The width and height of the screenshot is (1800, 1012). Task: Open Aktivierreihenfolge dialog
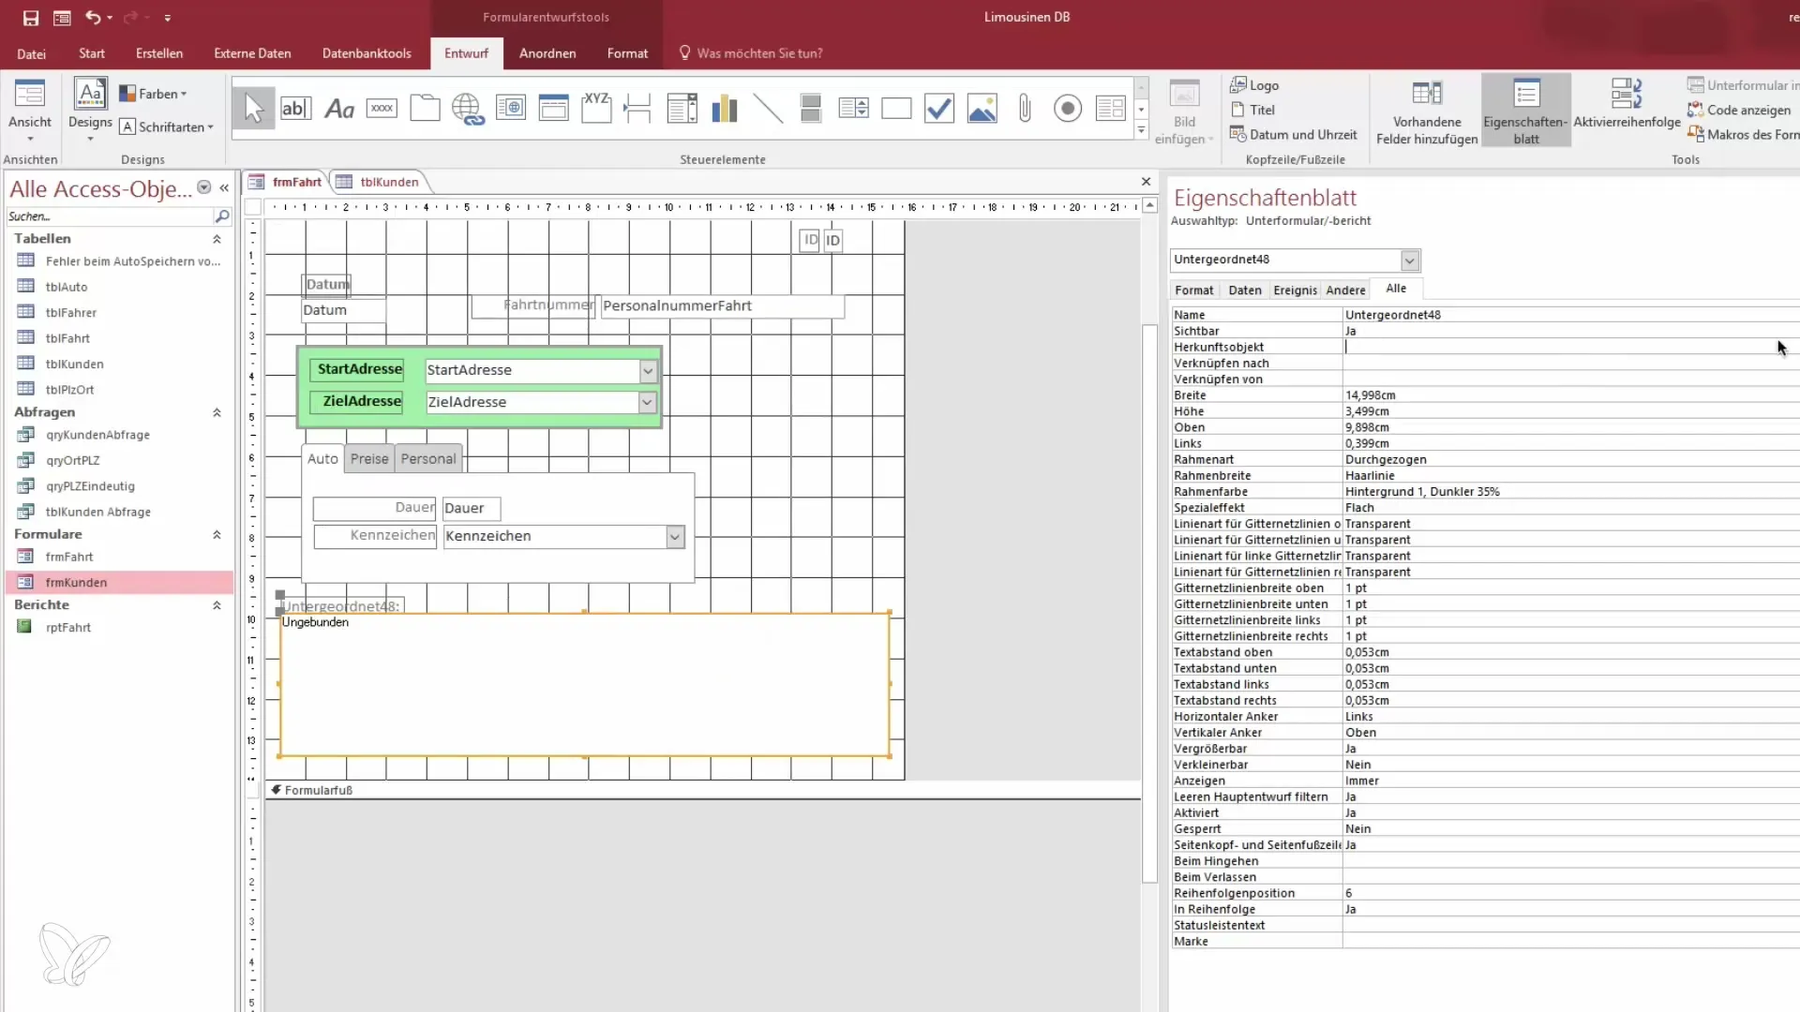(1627, 105)
